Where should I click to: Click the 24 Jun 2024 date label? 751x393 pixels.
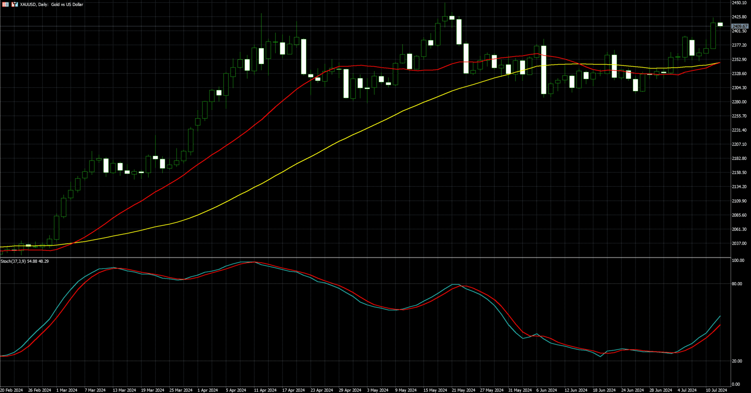tap(632, 390)
